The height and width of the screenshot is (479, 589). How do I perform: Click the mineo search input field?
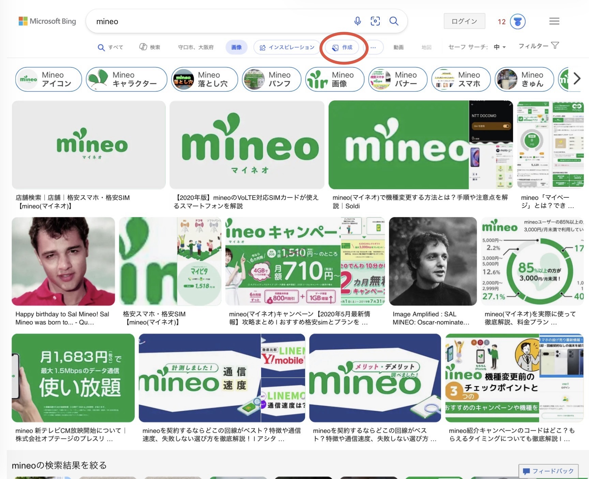click(x=218, y=21)
